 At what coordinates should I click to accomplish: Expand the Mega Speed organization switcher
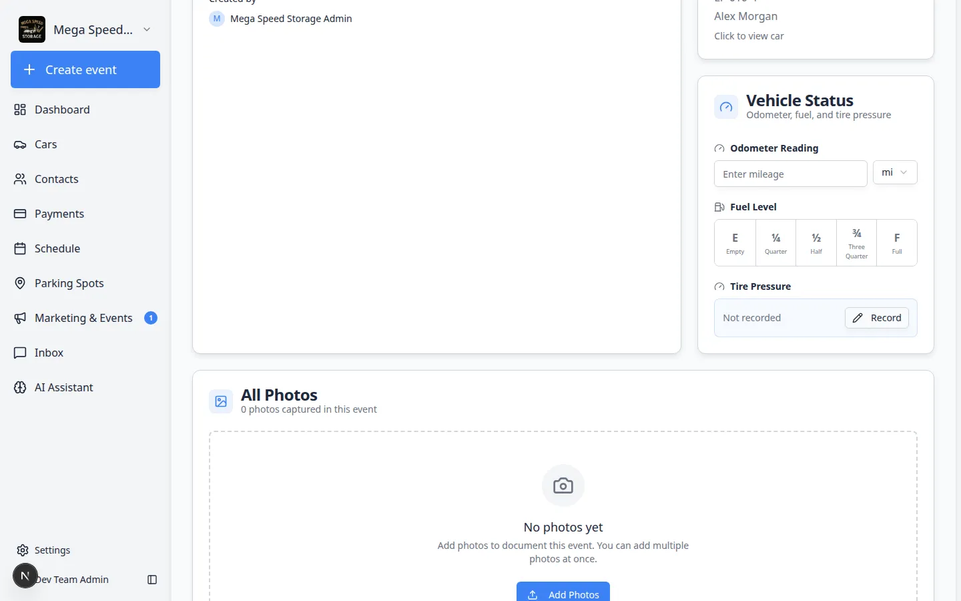(x=147, y=29)
